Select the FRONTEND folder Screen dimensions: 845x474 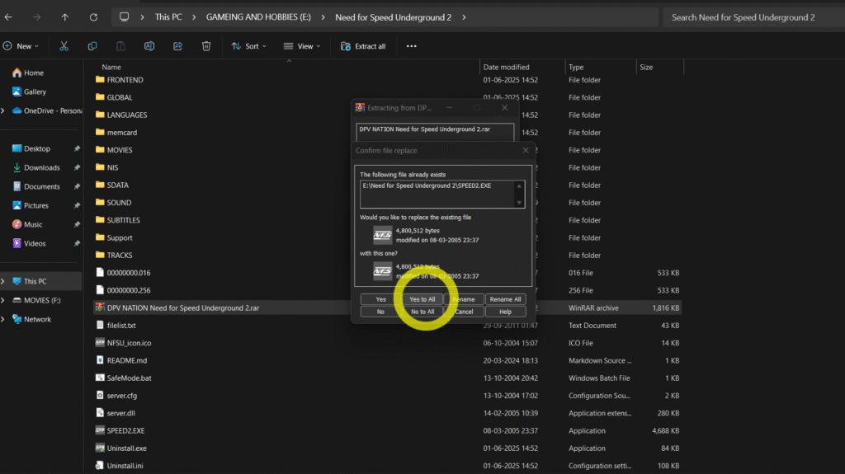[x=119, y=80]
